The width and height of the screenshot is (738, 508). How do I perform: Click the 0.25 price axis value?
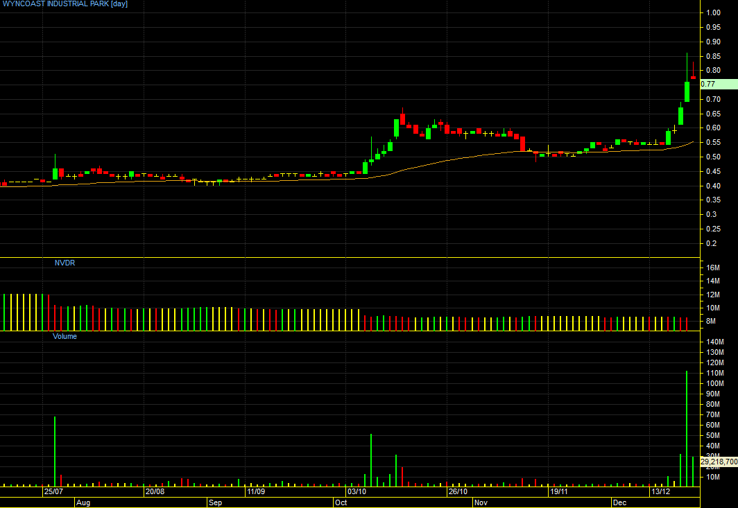(x=714, y=229)
